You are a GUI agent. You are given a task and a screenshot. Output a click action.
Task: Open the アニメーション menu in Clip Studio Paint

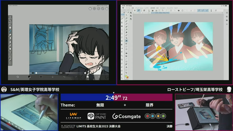coord(139,8)
